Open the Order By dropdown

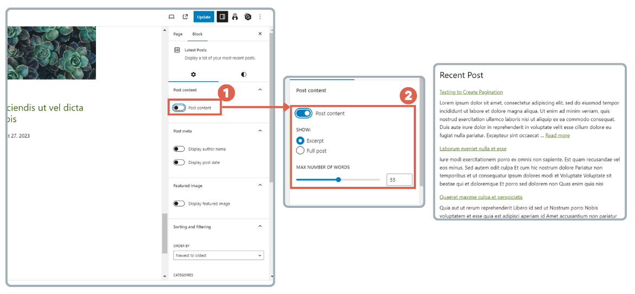(x=219, y=255)
